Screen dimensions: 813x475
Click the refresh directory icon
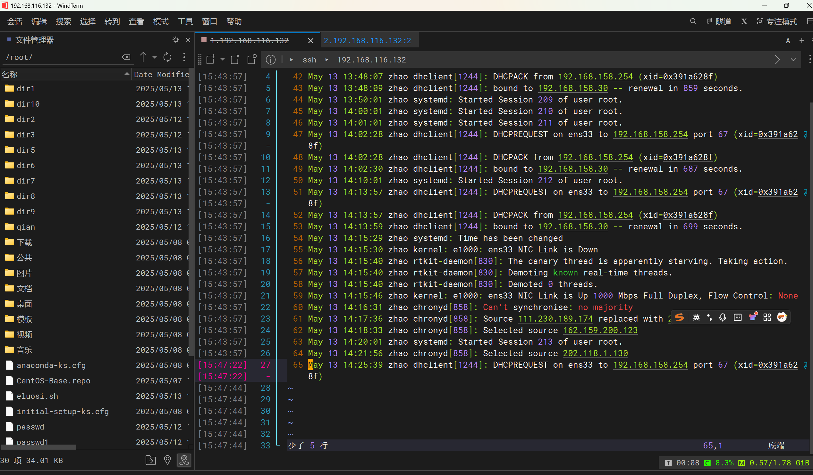pos(167,57)
